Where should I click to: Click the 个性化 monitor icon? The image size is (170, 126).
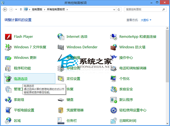[x=114, y=79]
